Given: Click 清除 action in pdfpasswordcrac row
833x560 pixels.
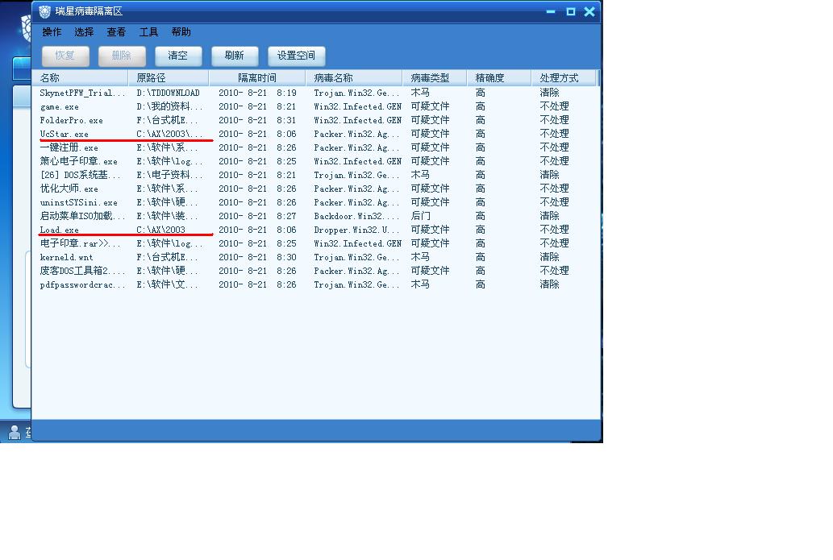Looking at the screenshot, I should tap(549, 285).
